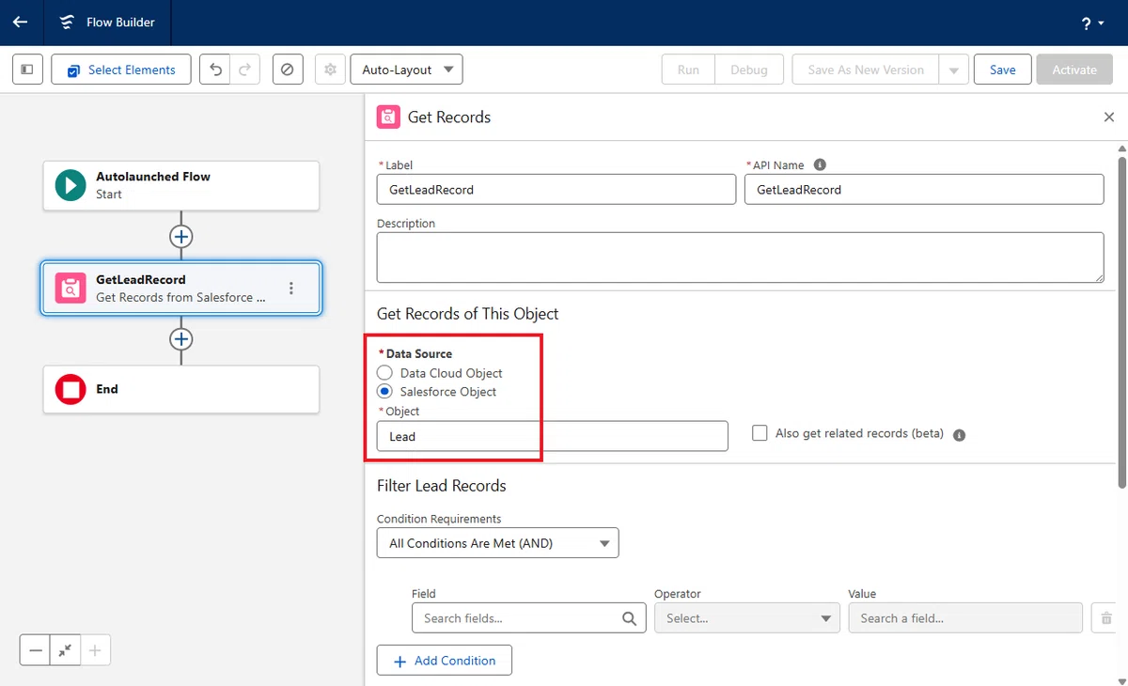Redo the last change
Image resolution: width=1128 pixels, height=686 pixels.
244,70
